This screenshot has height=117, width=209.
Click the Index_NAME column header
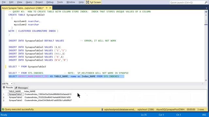(30, 91)
